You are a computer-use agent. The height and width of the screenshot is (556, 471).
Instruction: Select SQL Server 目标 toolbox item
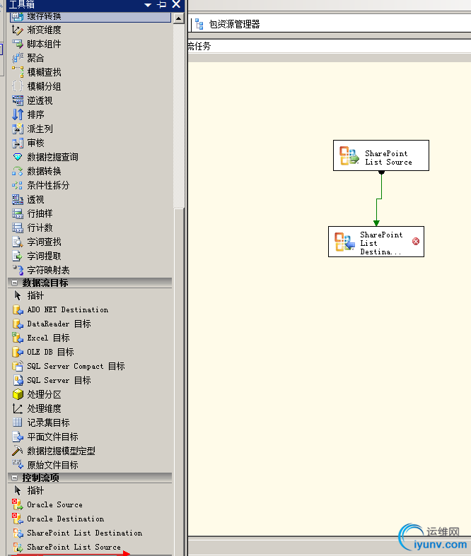(x=52, y=380)
